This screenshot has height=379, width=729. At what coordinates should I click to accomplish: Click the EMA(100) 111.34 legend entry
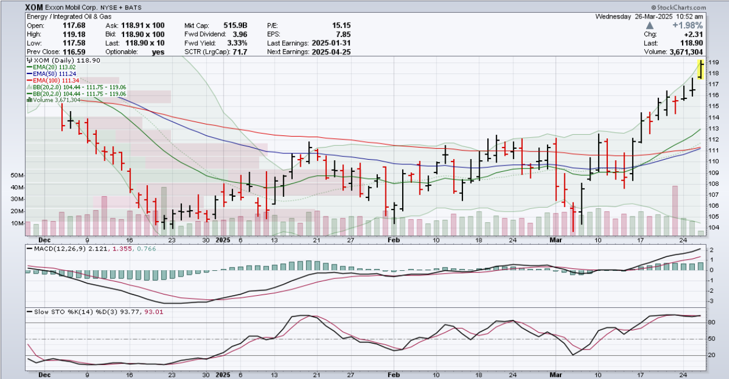click(x=57, y=80)
